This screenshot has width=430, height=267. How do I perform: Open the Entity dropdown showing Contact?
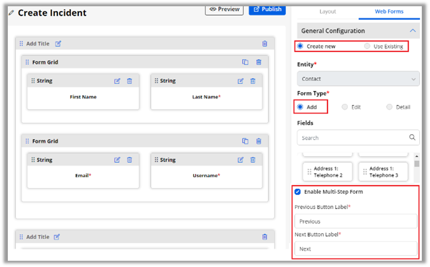point(358,79)
